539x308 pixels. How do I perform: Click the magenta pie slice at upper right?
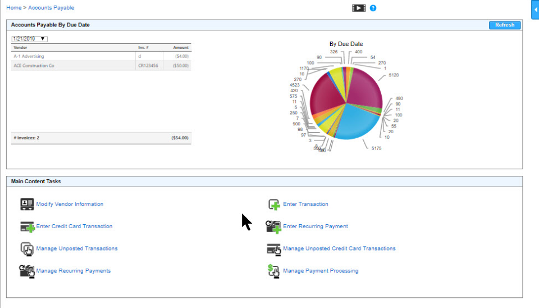coord(364,88)
